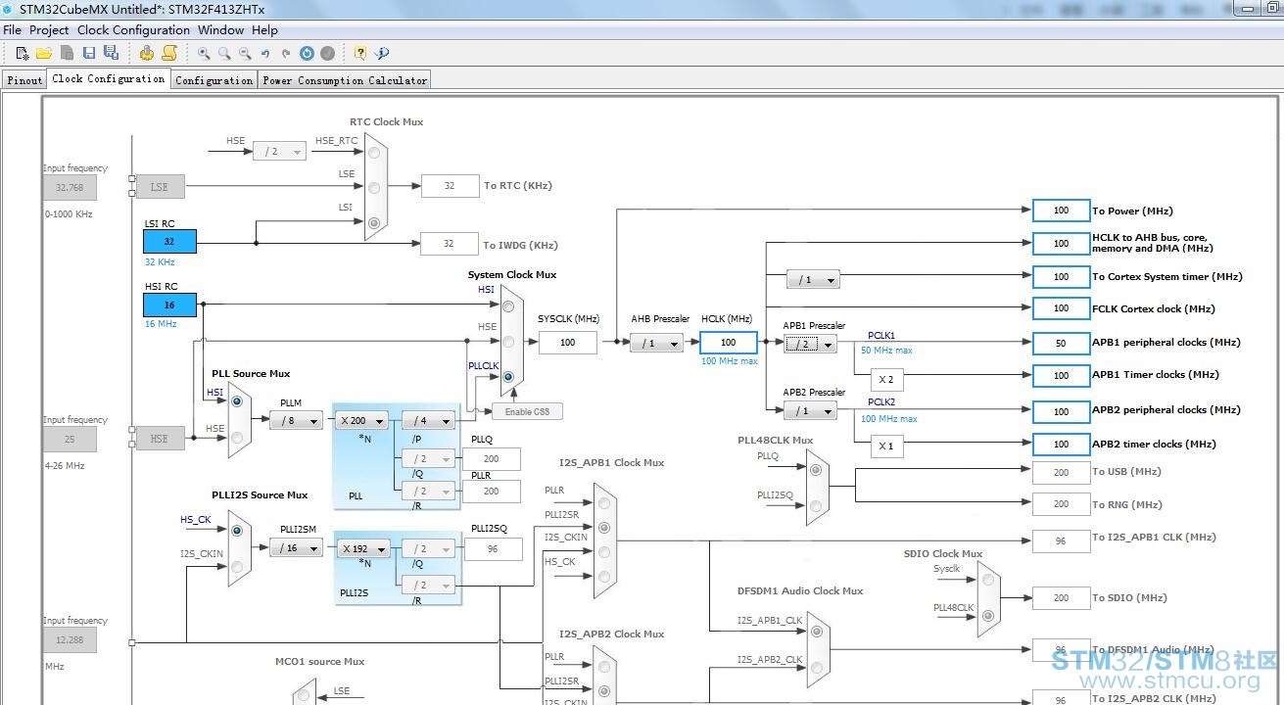Click the blue LSI RC 32 block
1284x705 pixels.
tap(169, 241)
